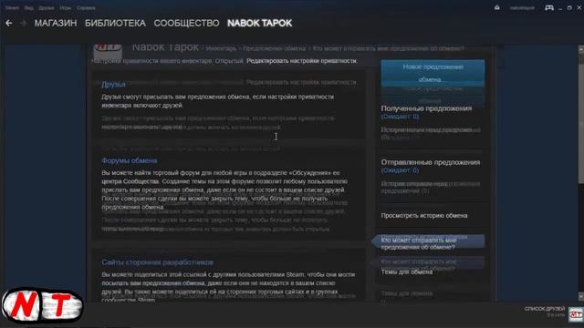Open Ожидает: 0 under Отправленные предложения
The height and width of the screenshot is (328, 584).
point(400,170)
